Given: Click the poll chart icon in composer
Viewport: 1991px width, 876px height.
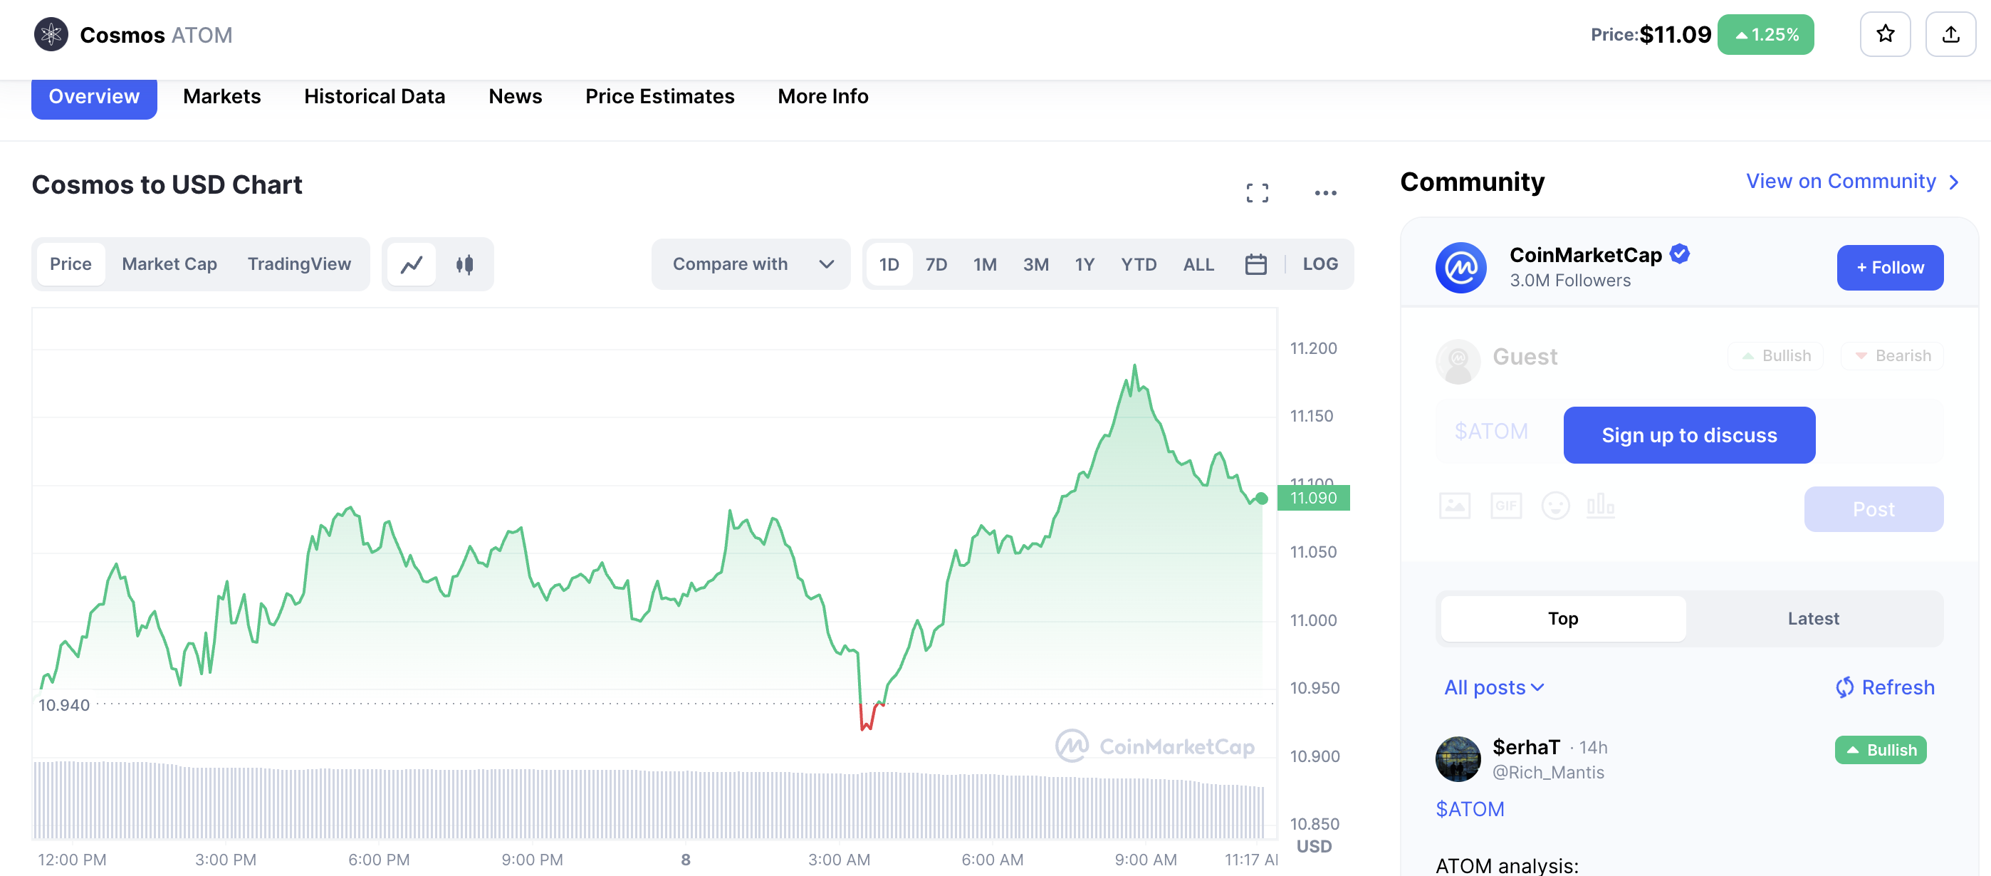Looking at the screenshot, I should point(1600,506).
